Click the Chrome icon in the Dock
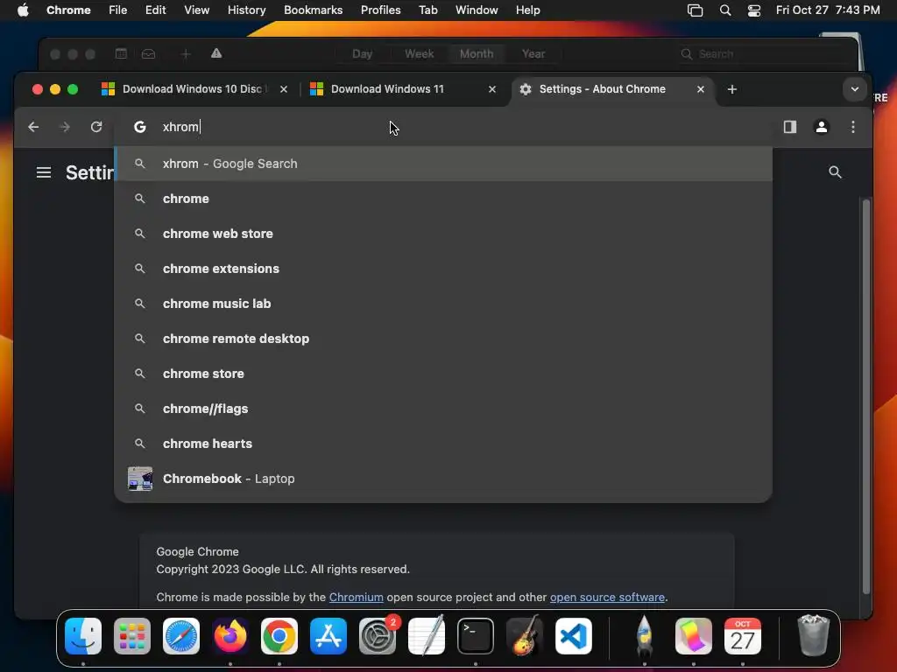Image resolution: width=897 pixels, height=672 pixels. click(x=279, y=636)
